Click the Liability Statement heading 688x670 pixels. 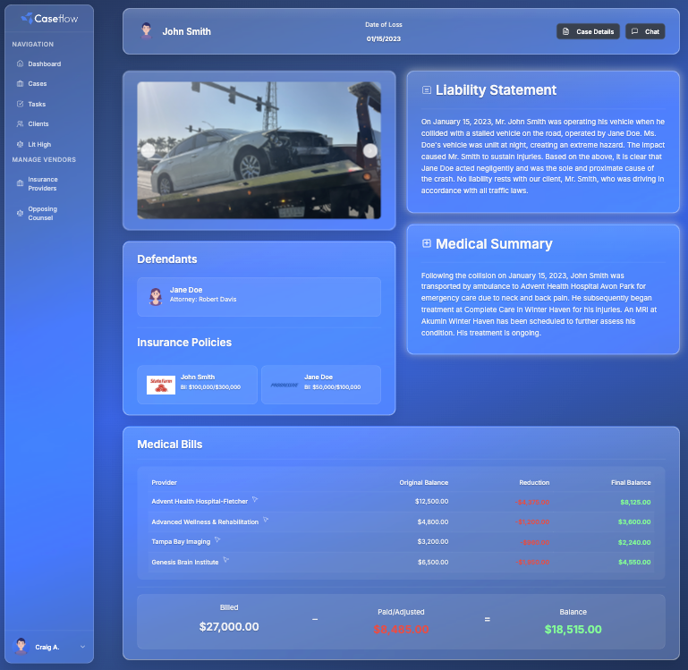[x=496, y=90]
